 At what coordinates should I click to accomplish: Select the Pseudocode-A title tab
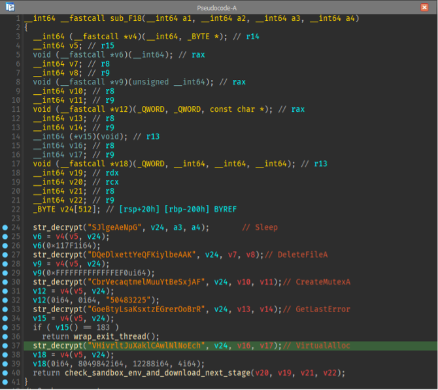[x=217, y=8]
